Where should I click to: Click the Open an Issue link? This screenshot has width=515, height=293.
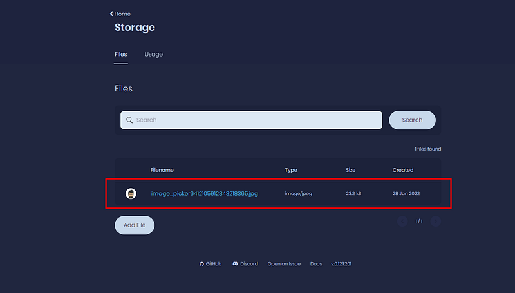click(x=284, y=264)
